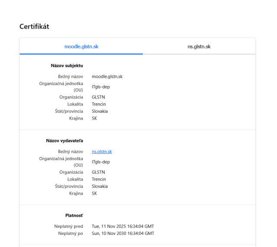
Task: Click the issuer's GLSTN organization value
Action: point(98,172)
